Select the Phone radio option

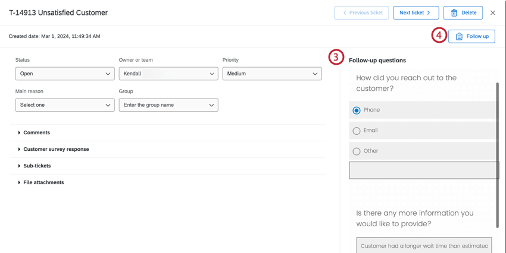(357, 110)
